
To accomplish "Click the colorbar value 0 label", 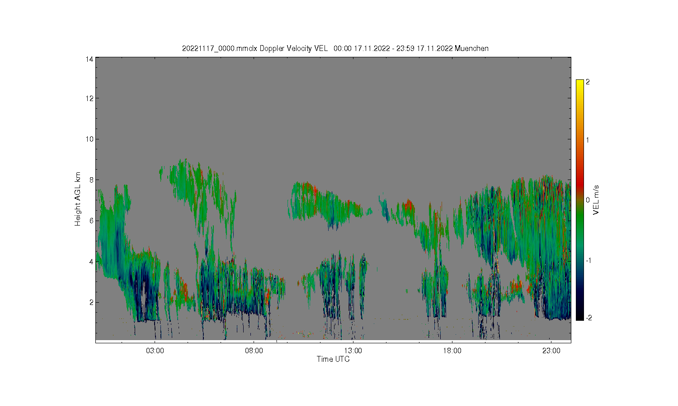I will (588, 200).
